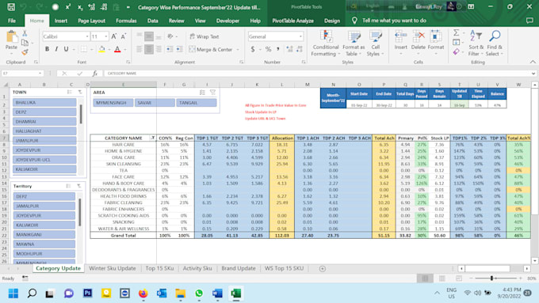Switch to the Insert ribbon tab
This screenshot has height=303, width=539.
point(61,21)
